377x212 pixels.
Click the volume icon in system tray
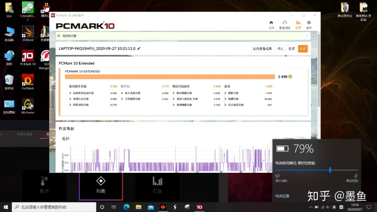[x=328, y=207]
